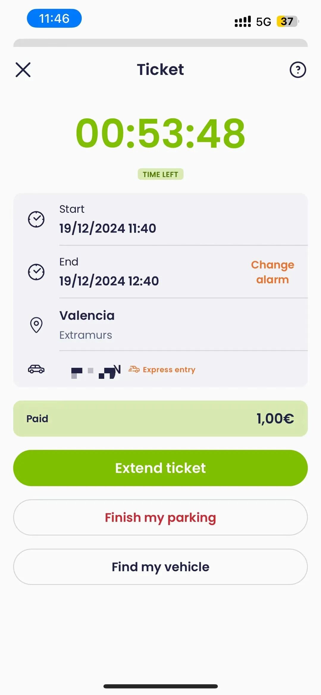Tap the Start time clock icon
Image resolution: width=321 pixels, height=695 pixels.
coord(36,219)
